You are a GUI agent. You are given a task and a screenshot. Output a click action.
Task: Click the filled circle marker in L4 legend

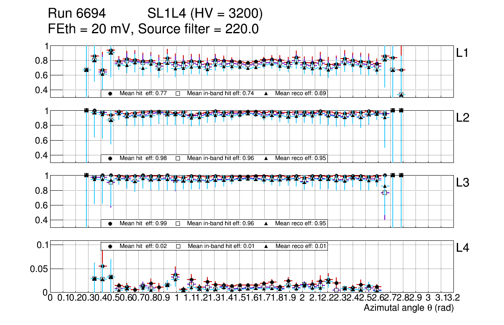[x=110, y=246]
